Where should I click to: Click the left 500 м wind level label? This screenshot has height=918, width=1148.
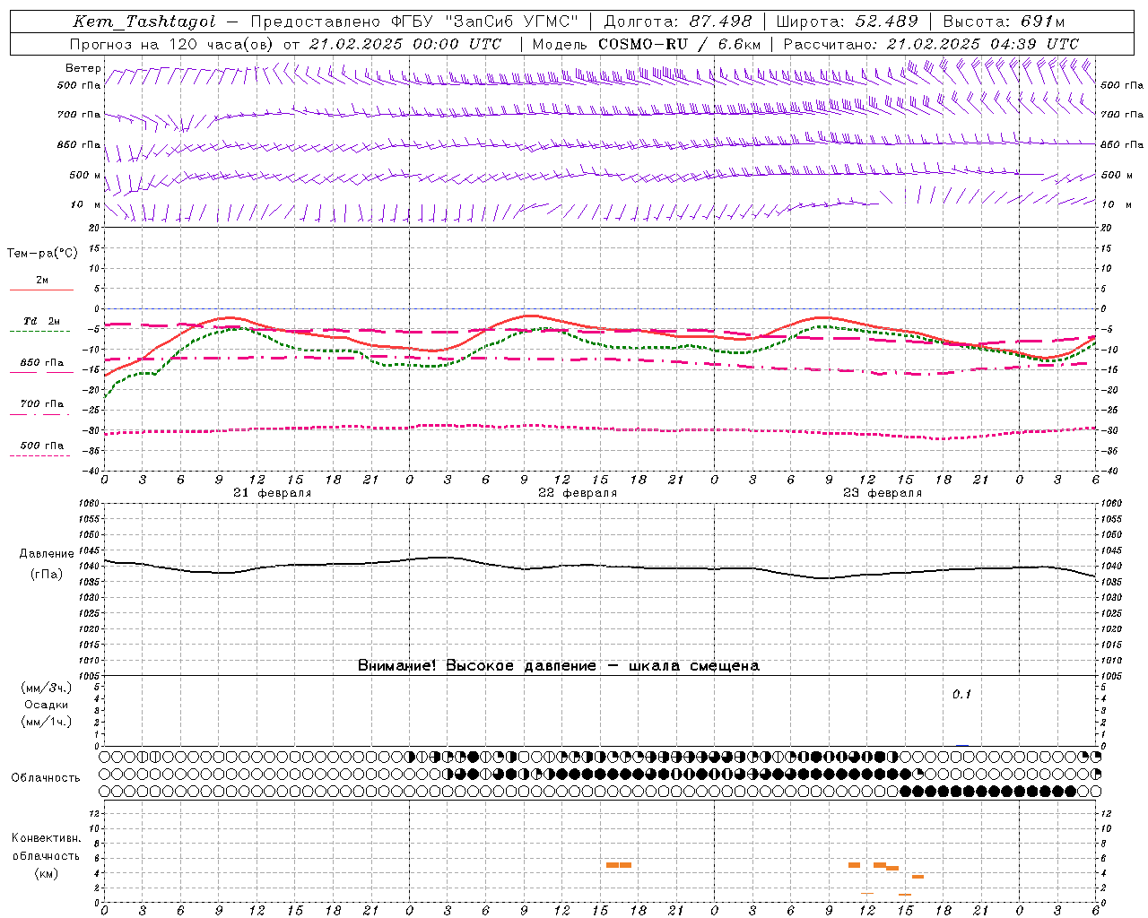[x=85, y=175]
